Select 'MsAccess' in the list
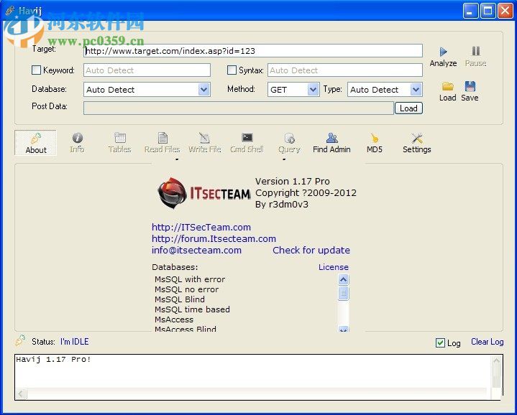The image size is (517, 415). coord(174,320)
